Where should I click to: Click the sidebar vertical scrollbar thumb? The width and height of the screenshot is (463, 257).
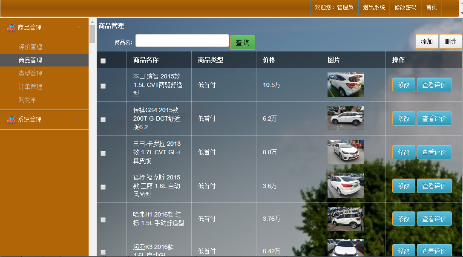coord(92,34)
